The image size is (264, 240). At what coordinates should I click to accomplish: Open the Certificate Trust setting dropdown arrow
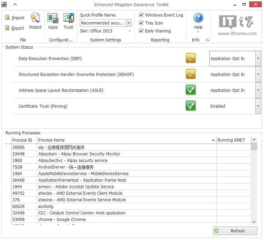[x=258, y=106]
